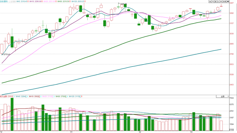Click the X100 scale box in volume axis

tap(232, 130)
